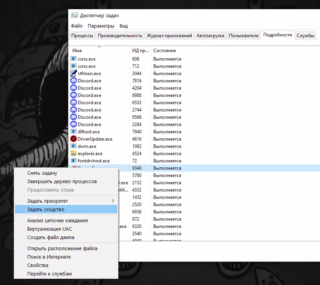Viewport: 320px width, 285px height.
Task: Choose Поиск в Интернете
Action: click(x=66, y=257)
